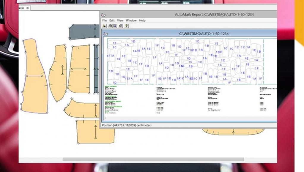This screenshot has height=172, width=304.
Task: Click the Open file toolbar icon
Action: (104, 26)
